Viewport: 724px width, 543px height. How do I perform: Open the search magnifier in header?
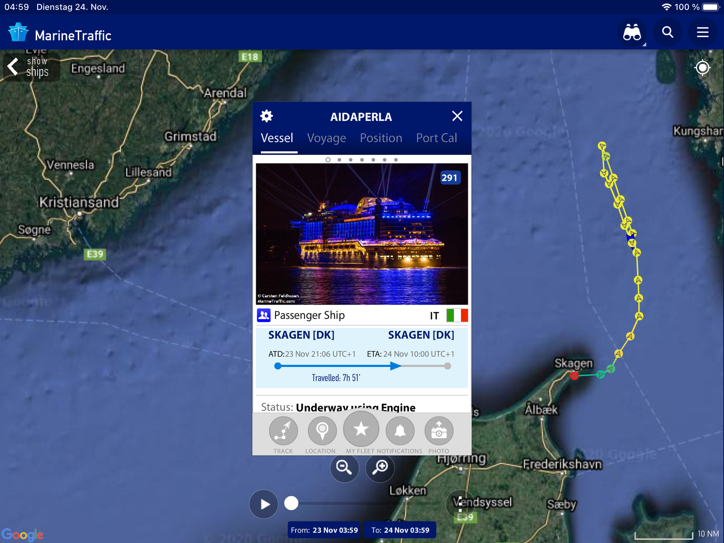click(x=667, y=33)
